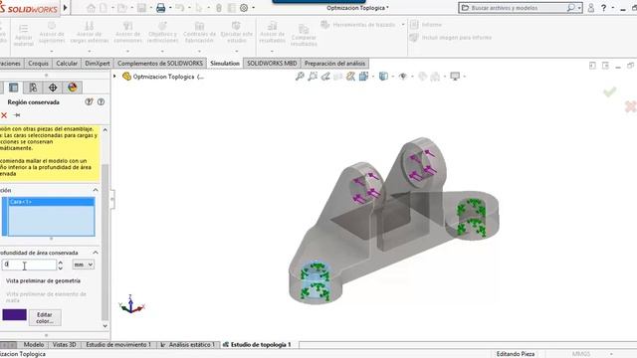The height and width of the screenshot is (358, 637).
Task: Open Herramientas de trazado dropdown arrow
Action: [403, 25]
